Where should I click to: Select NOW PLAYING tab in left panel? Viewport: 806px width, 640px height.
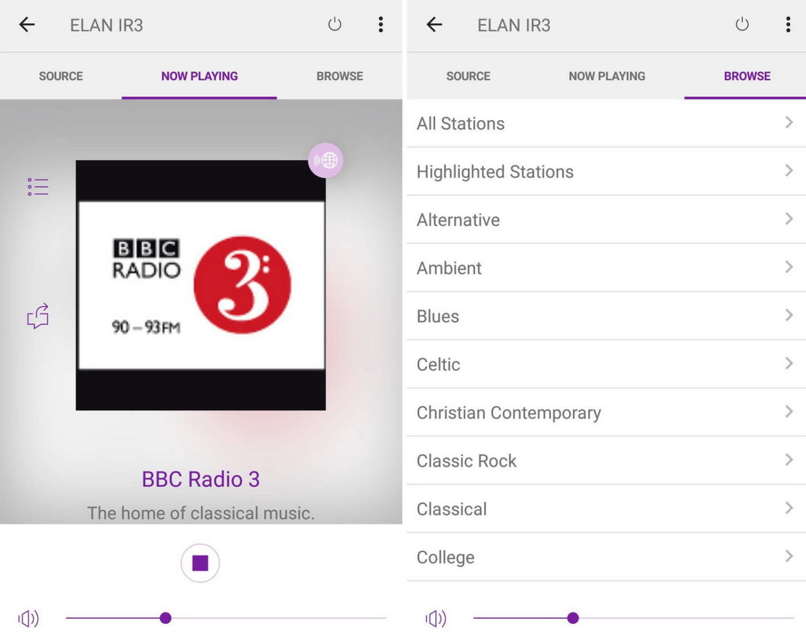pos(199,76)
